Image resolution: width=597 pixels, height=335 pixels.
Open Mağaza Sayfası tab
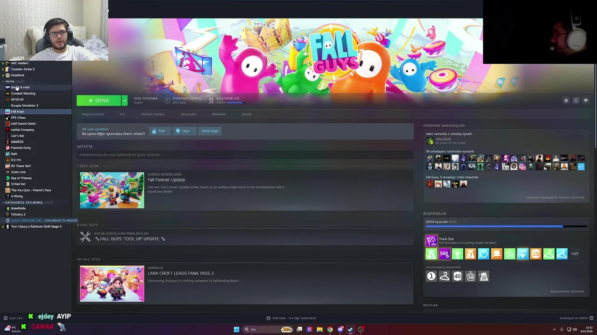93,114
